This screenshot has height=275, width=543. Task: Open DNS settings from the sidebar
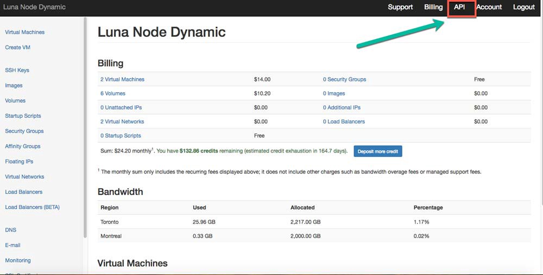(x=10, y=230)
